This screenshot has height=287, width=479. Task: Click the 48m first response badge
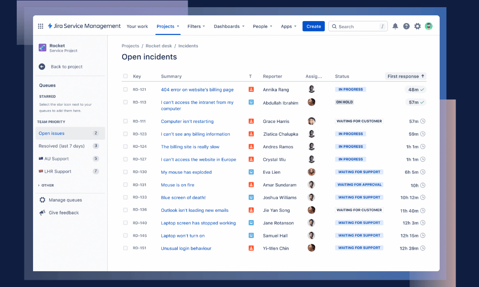click(x=415, y=89)
